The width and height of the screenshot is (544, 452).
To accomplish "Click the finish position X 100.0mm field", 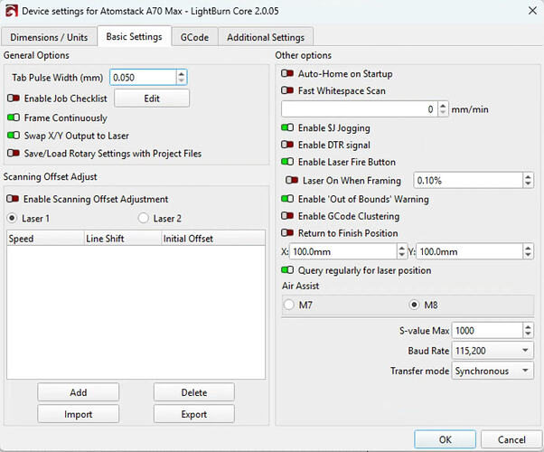I will point(343,251).
